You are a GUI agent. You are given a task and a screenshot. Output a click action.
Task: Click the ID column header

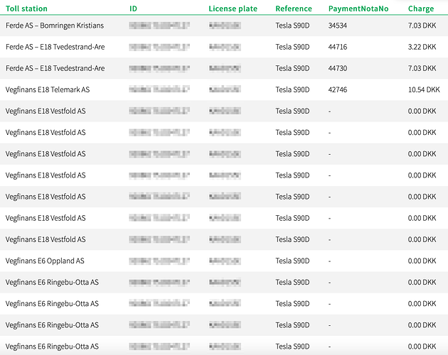click(x=133, y=9)
